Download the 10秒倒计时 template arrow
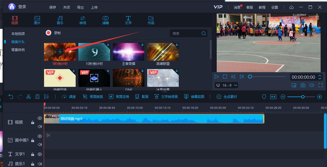 click(x=108, y=45)
